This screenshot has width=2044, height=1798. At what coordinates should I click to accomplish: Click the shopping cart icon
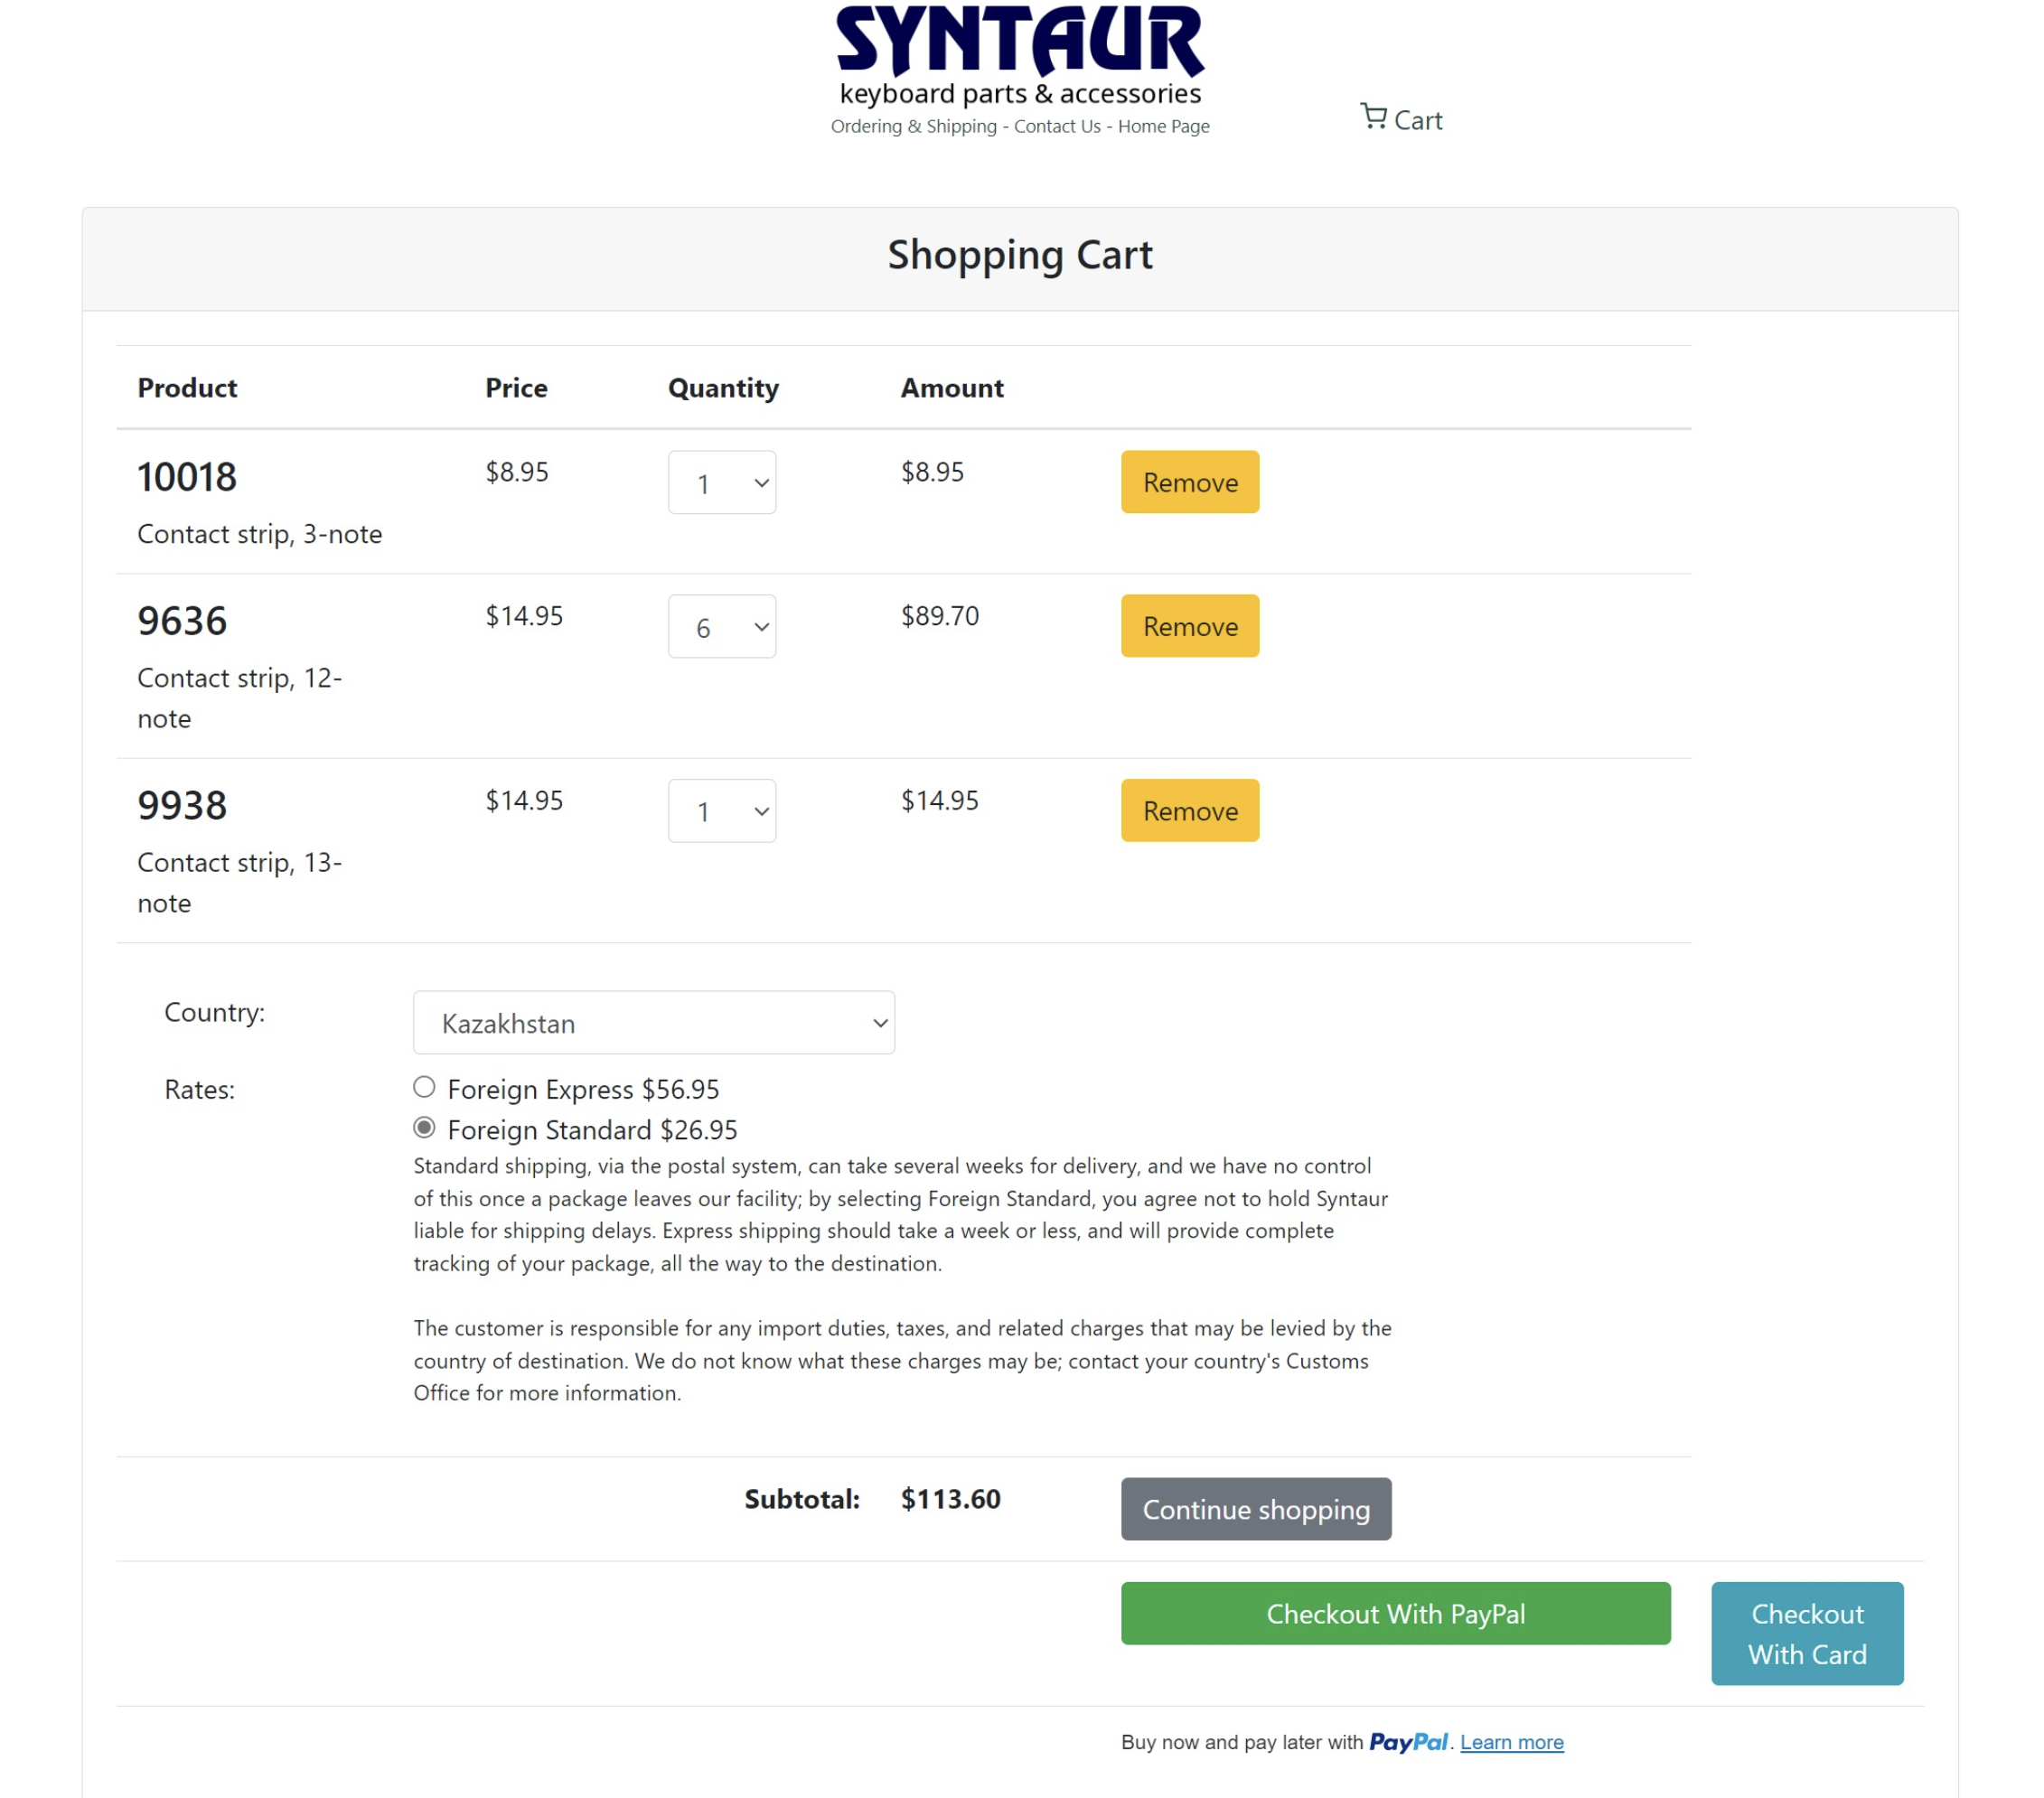pyautogui.click(x=1373, y=117)
